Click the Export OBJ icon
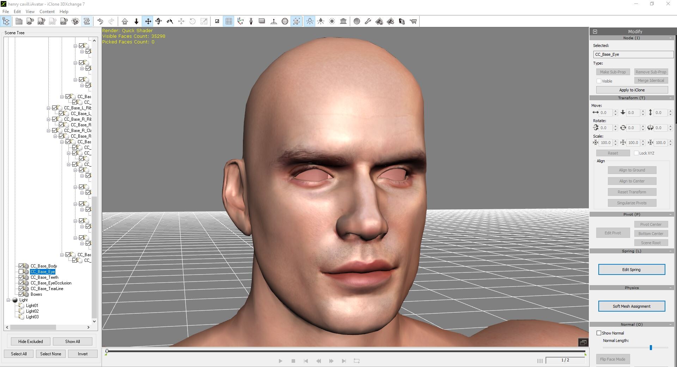Viewport: 677px width, 367px height. [x=64, y=22]
